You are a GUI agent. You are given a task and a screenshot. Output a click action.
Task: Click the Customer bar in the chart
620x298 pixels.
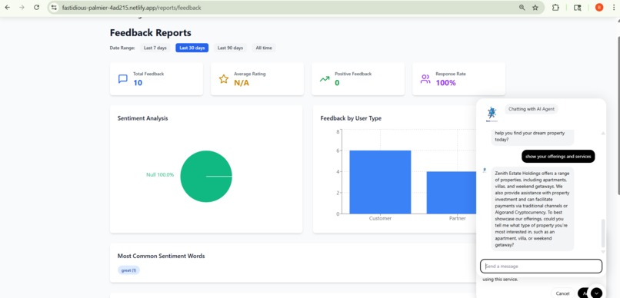pyautogui.click(x=380, y=182)
